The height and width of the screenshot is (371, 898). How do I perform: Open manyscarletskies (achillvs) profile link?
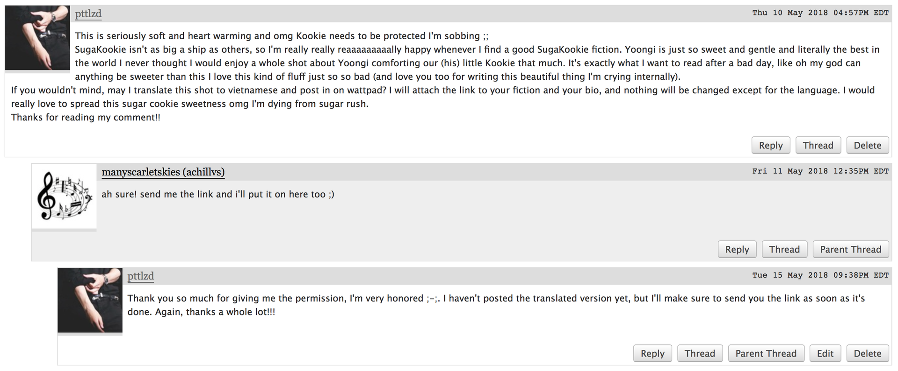click(163, 172)
